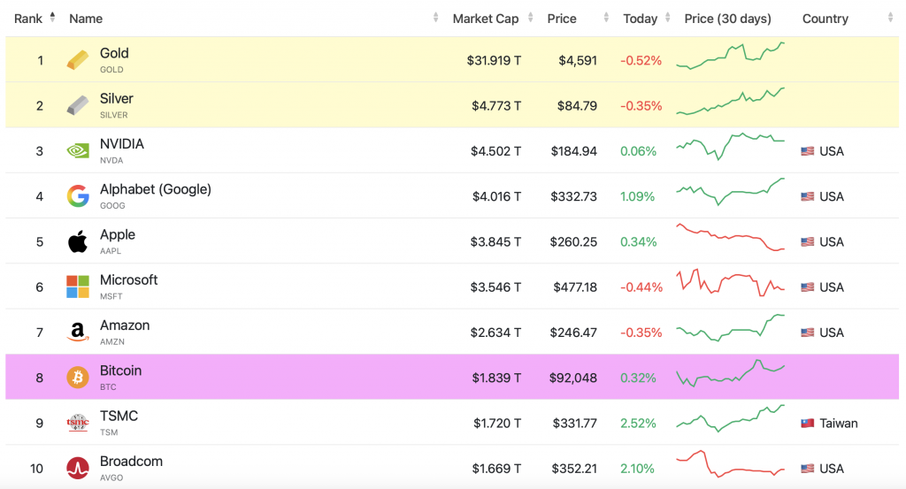Image resolution: width=906 pixels, height=489 pixels.
Task: Open the Bitcoin name link
Action: click(x=120, y=371)
